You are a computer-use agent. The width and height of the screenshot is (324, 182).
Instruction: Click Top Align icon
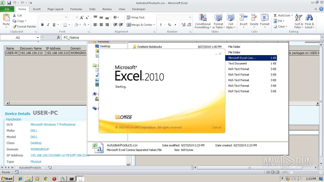tap(95, 17)
